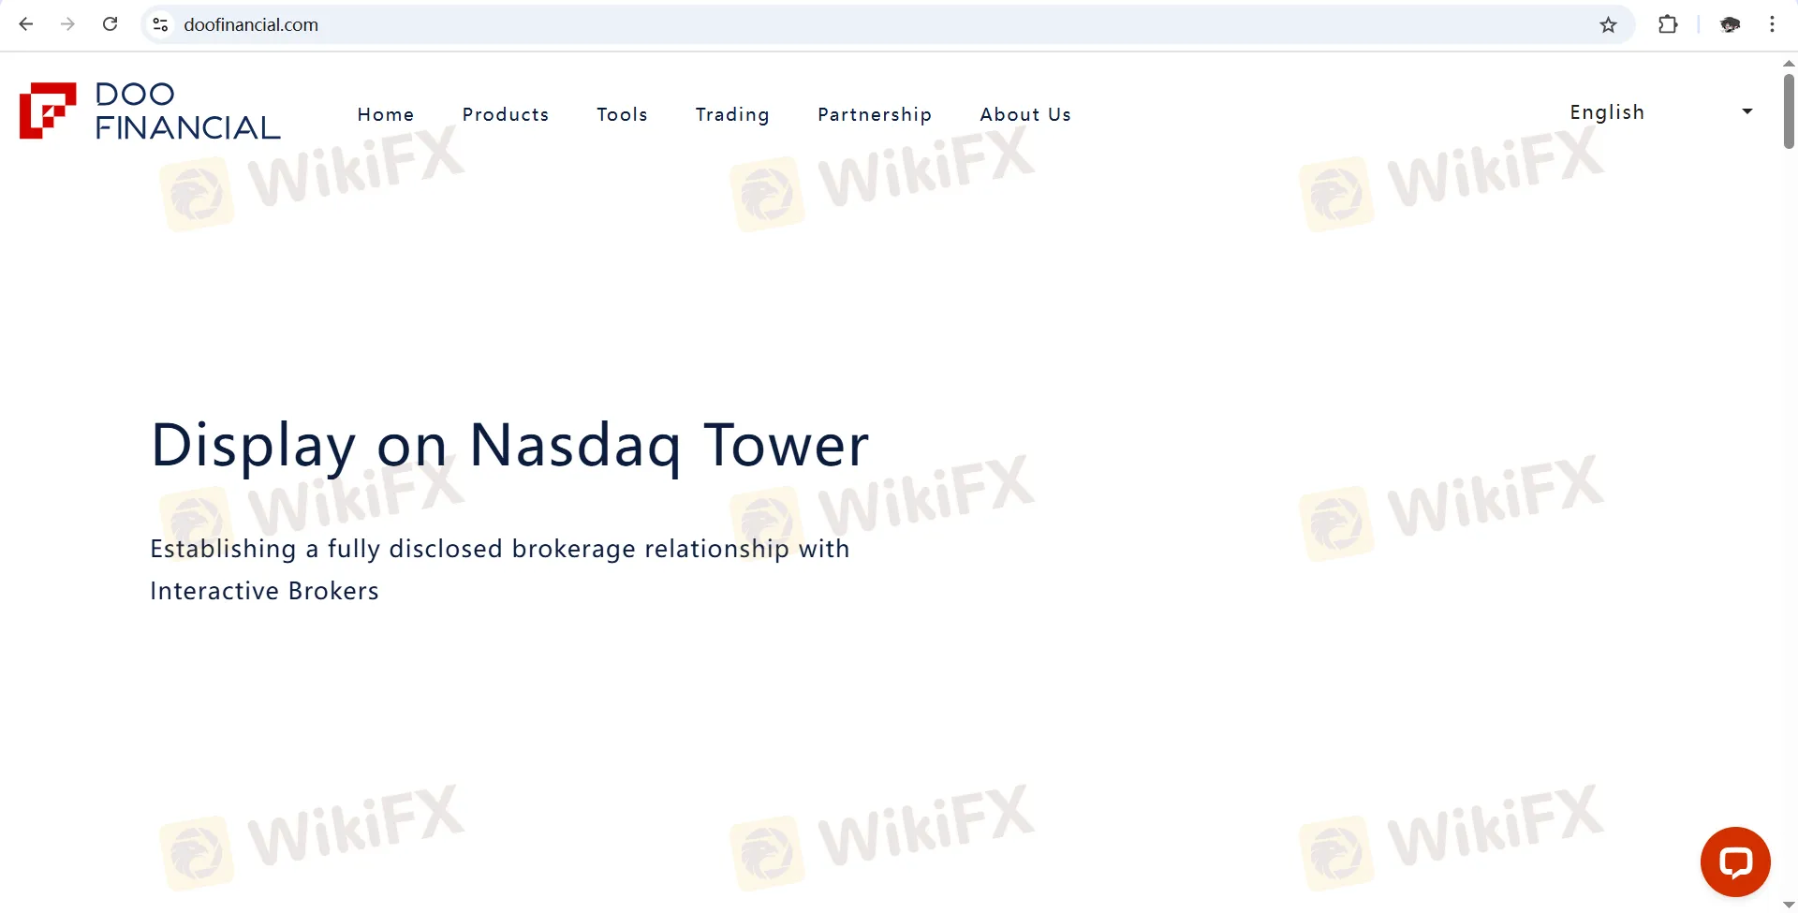Open Chrome's three-dot menu
The image size is (1798, 913).
[x=1772, y=24]
